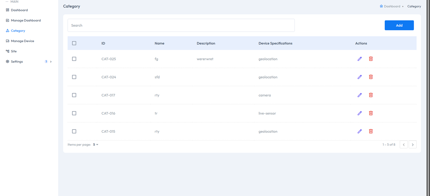Image resolution: width=430 pixels, height=196 pixels.
Task: Go to next page of categories
Action: (413, 144)
